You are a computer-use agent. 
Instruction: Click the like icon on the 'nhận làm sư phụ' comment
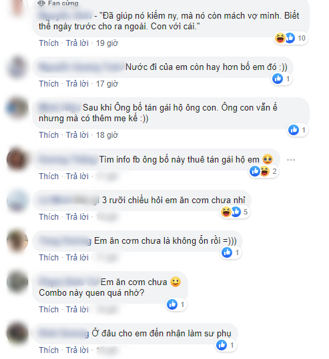coord(222,345)
